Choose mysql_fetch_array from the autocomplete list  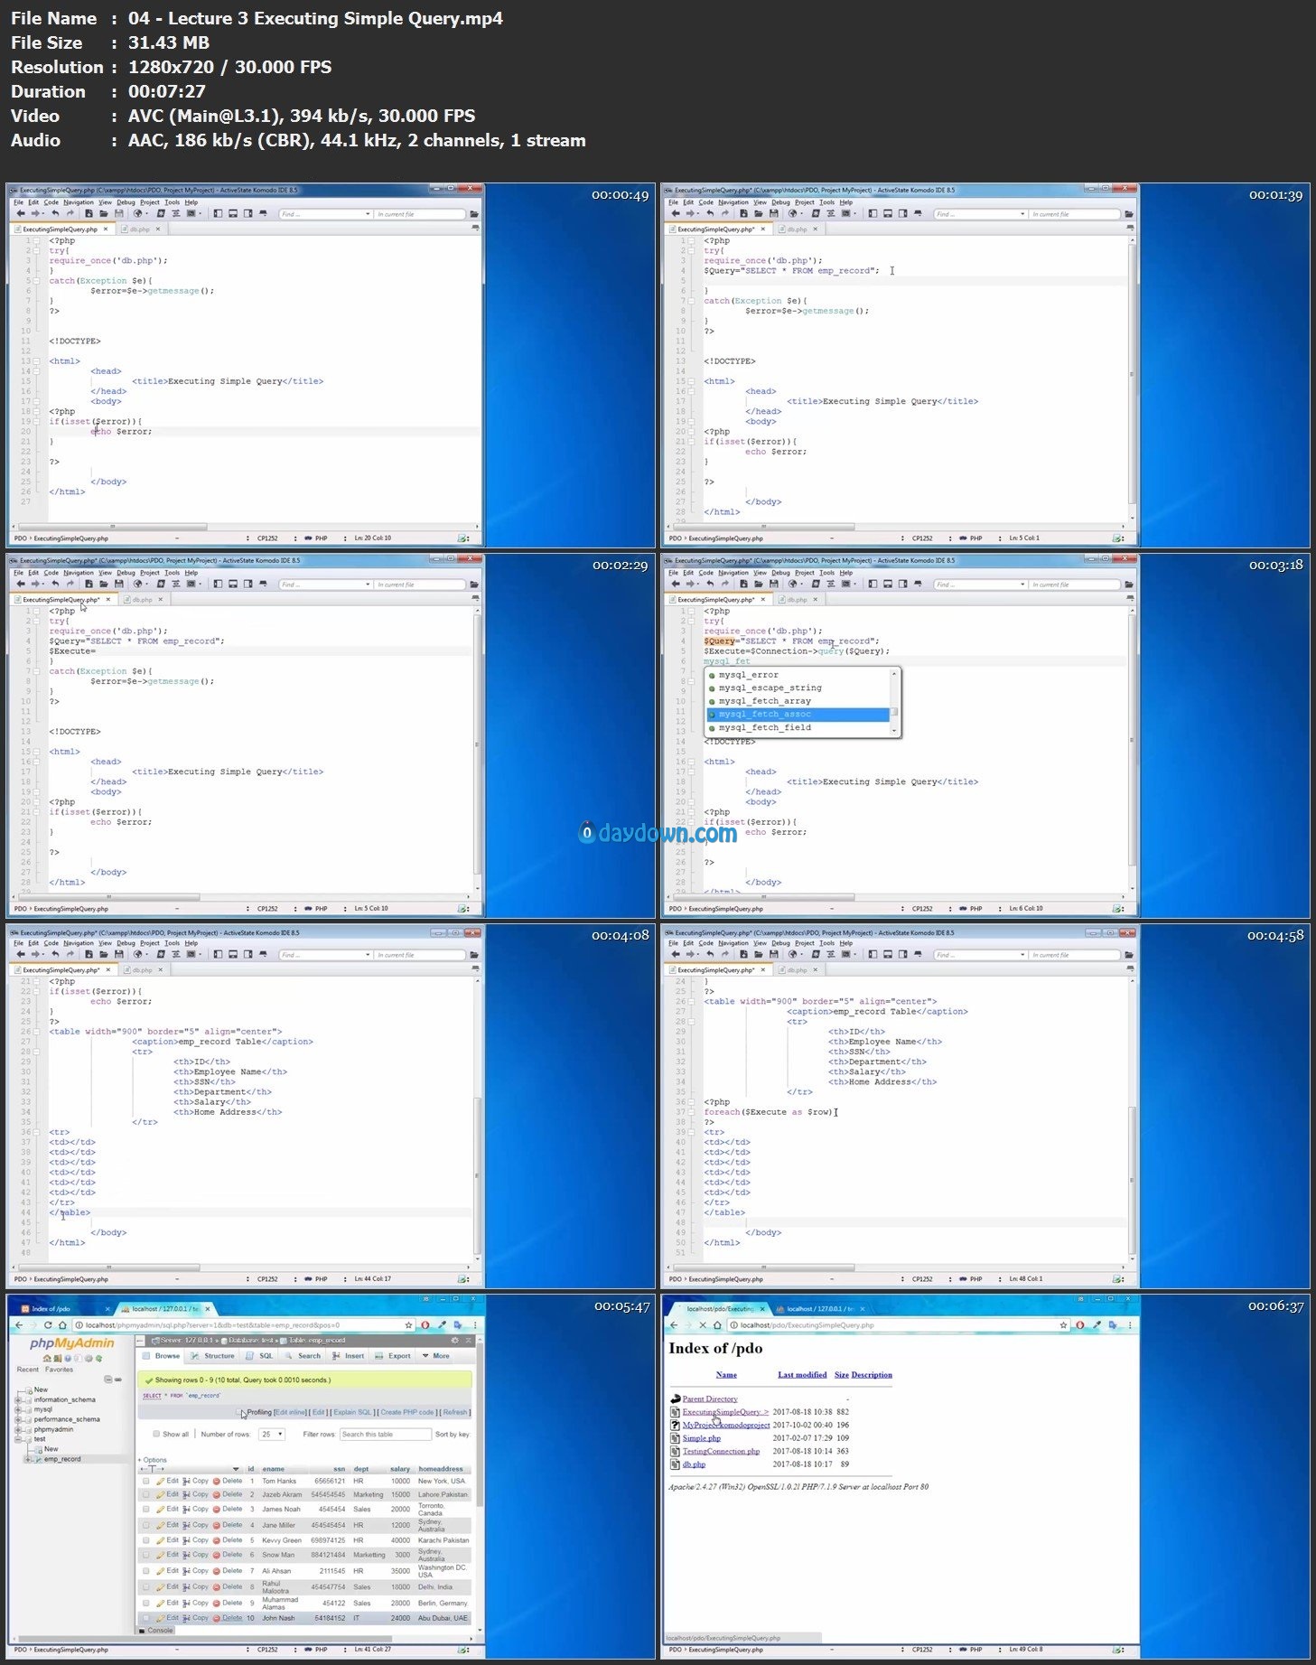pos(764,701)
